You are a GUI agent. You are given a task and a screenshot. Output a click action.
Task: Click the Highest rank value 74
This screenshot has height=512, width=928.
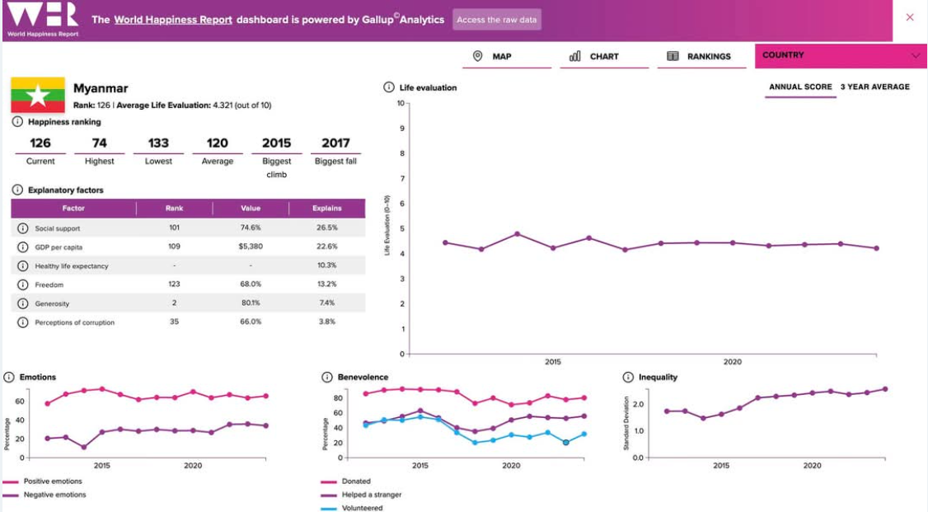click(x=99, y=143)
